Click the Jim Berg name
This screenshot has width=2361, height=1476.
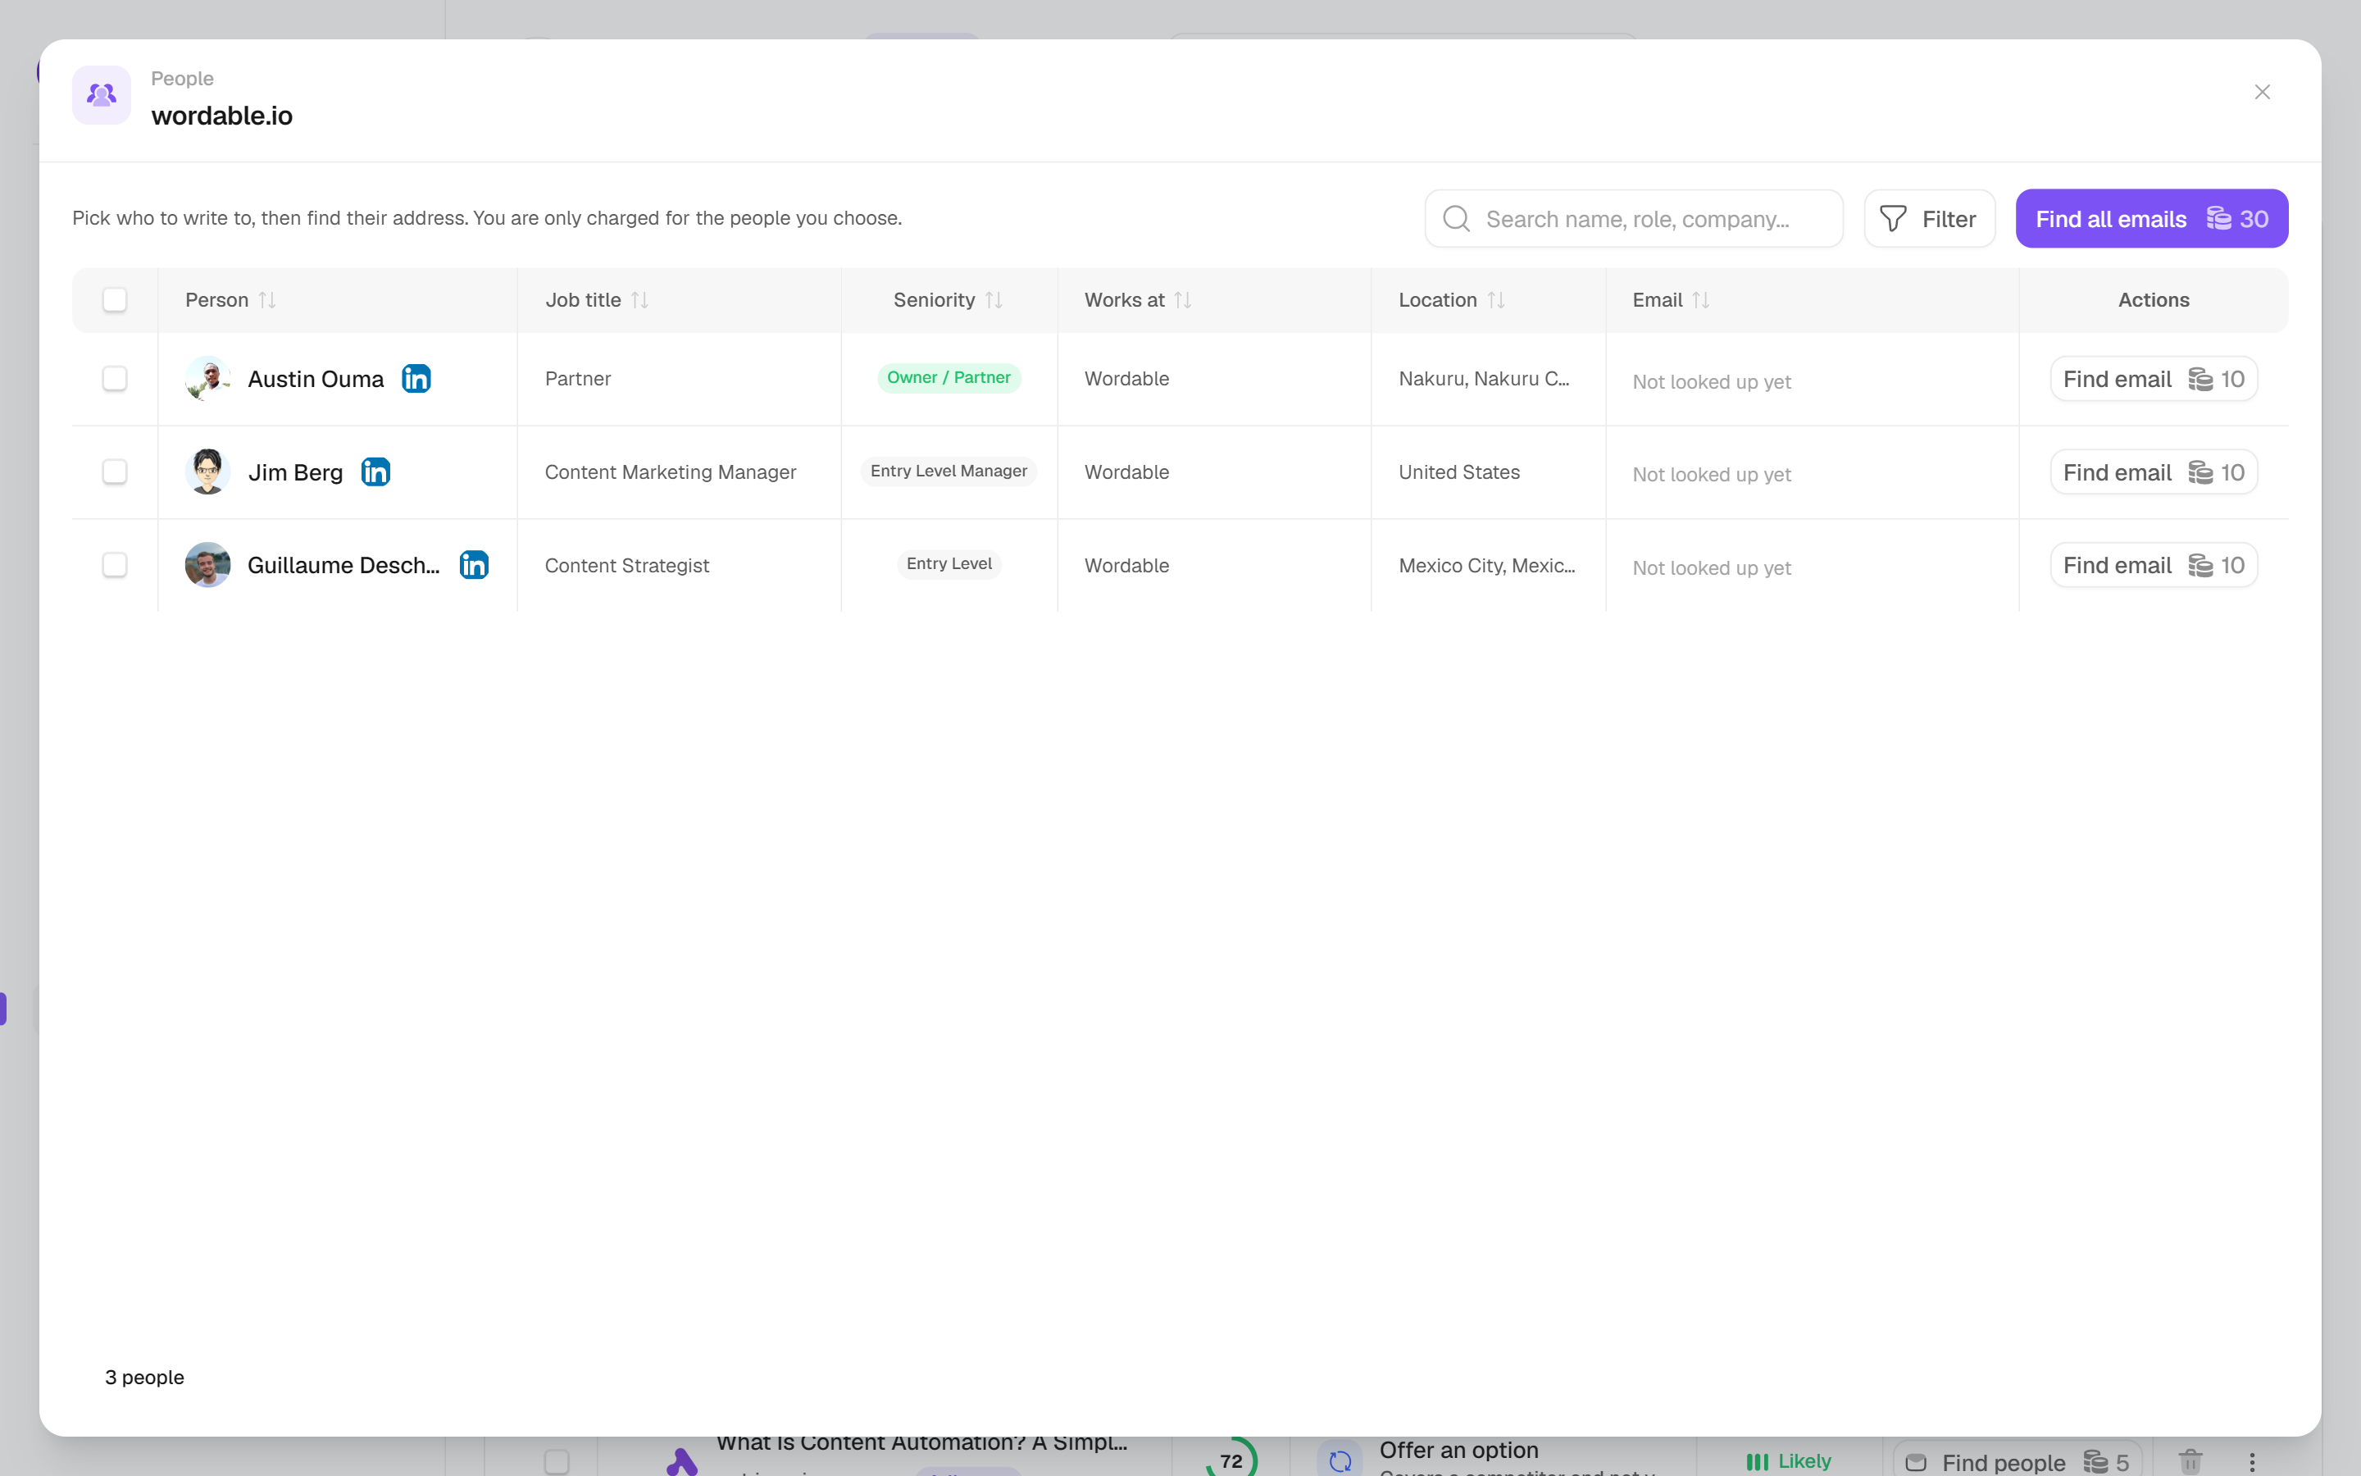[x=294, y=472]
